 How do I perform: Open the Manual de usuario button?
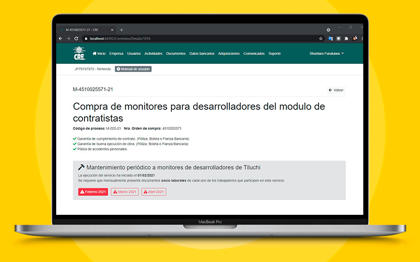point(133,69)
